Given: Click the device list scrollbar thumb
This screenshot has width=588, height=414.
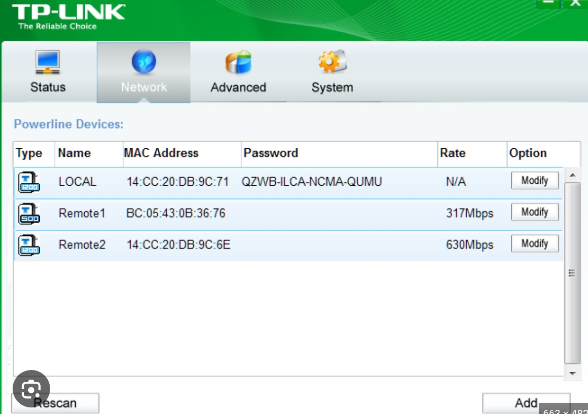Looking at the screenshot, I should (572, 273).
